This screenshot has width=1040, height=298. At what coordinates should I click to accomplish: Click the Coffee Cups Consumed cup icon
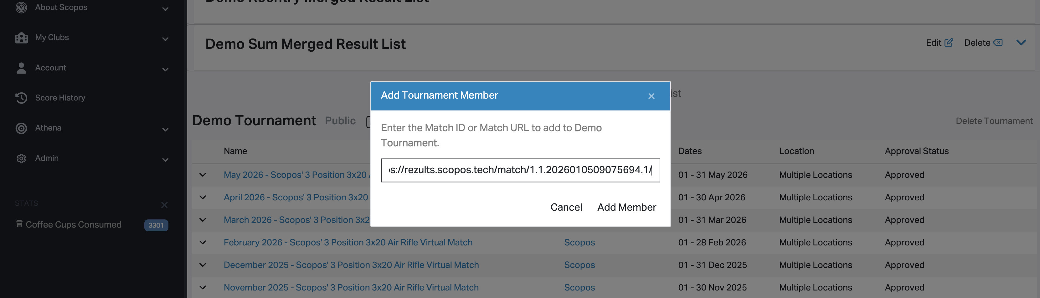19,224
